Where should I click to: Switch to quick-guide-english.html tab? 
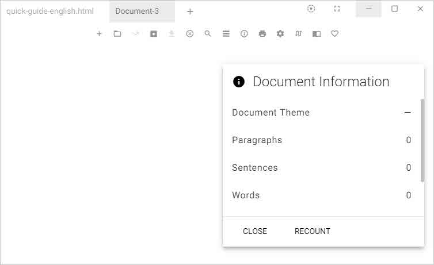50,11
